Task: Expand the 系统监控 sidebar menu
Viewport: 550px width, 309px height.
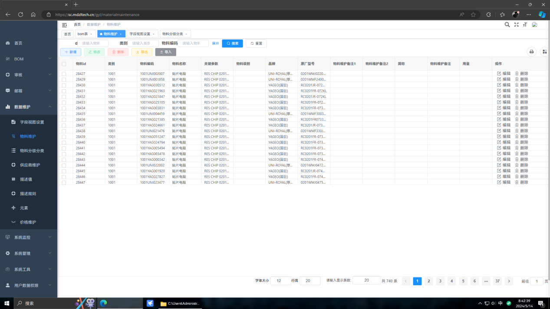Action: 29,237
